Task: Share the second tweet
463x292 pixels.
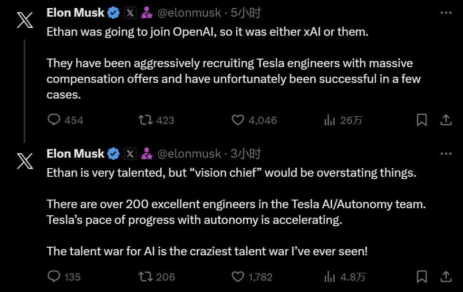Action: coord(446,276)
